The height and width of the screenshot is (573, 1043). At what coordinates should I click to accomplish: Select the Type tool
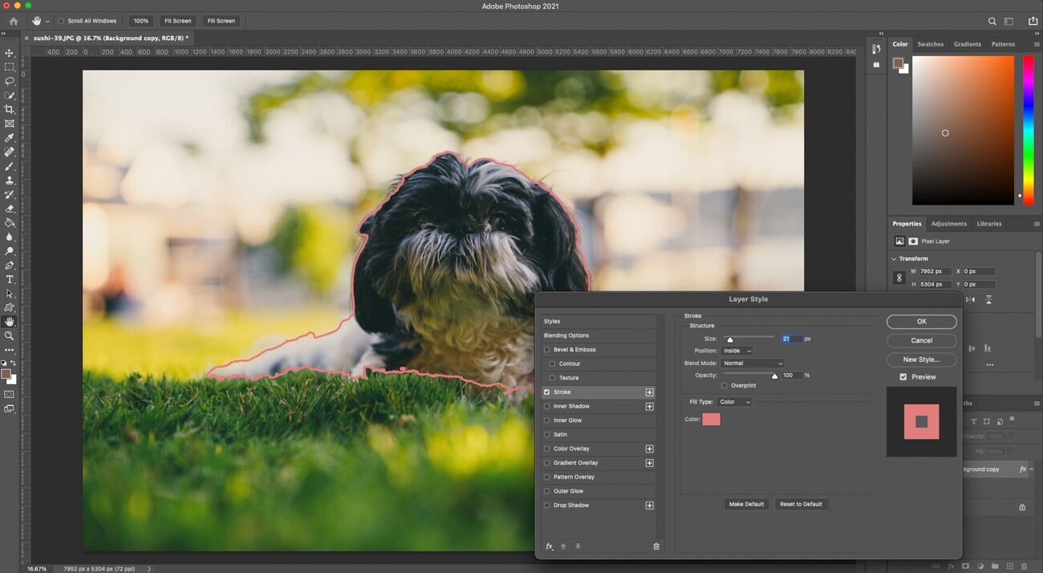(x=10, y=278)
